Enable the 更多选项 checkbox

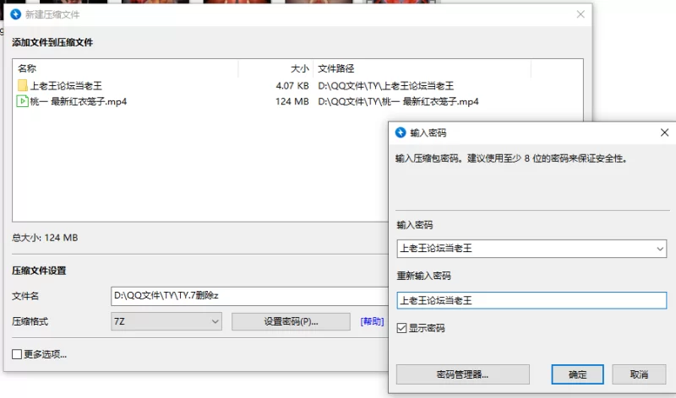click(17, 354)
